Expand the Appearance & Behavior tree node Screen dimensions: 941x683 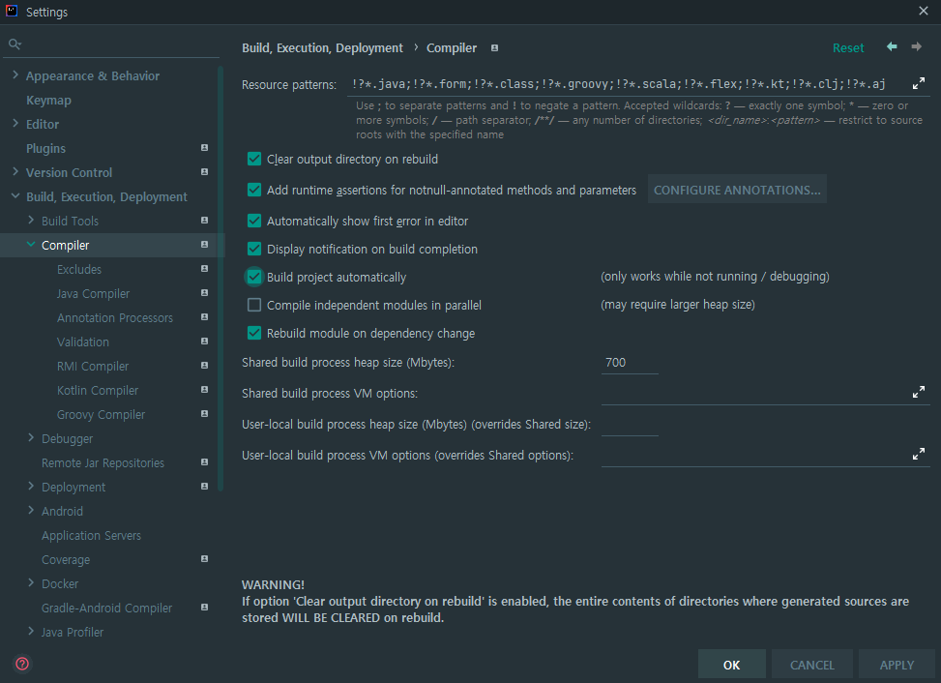[15, 74]
